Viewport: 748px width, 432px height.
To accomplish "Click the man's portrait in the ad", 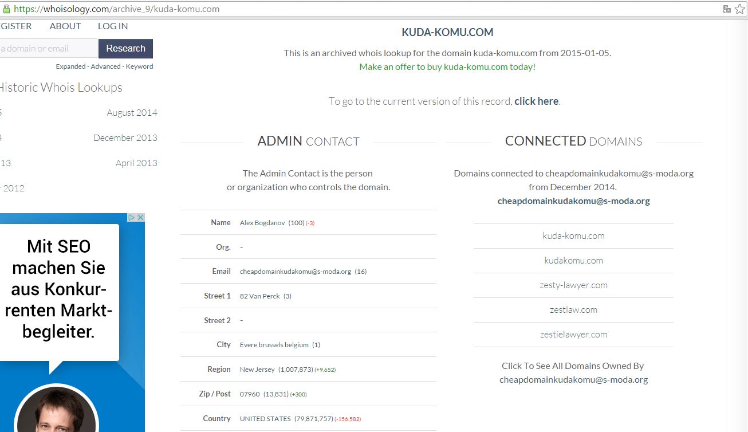I will point(56,409).
